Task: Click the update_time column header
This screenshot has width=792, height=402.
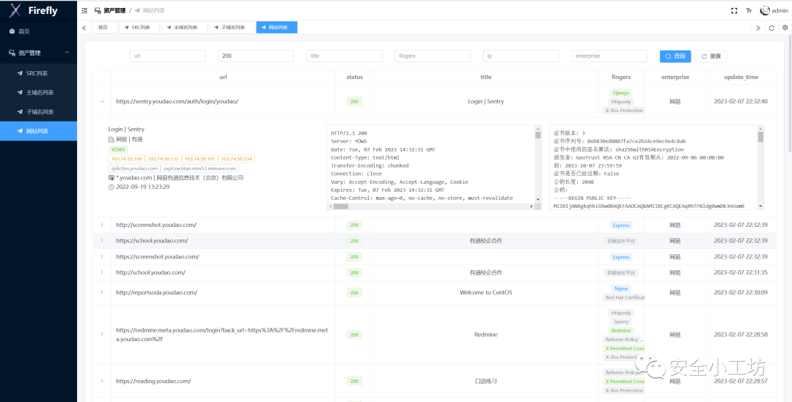Action: pyautogui.click(x=741, y=77)
